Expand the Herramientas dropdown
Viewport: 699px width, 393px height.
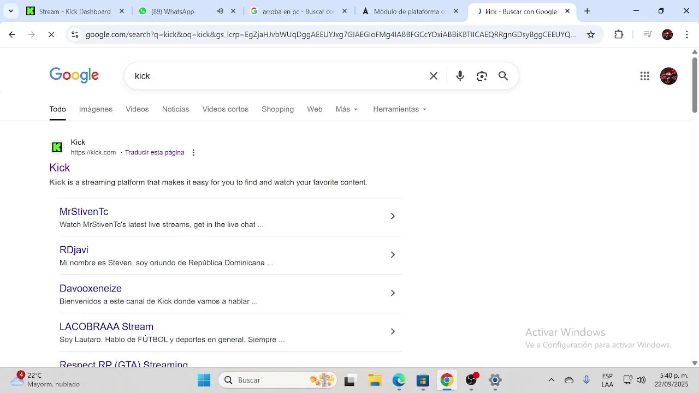(x=400, y=109)
